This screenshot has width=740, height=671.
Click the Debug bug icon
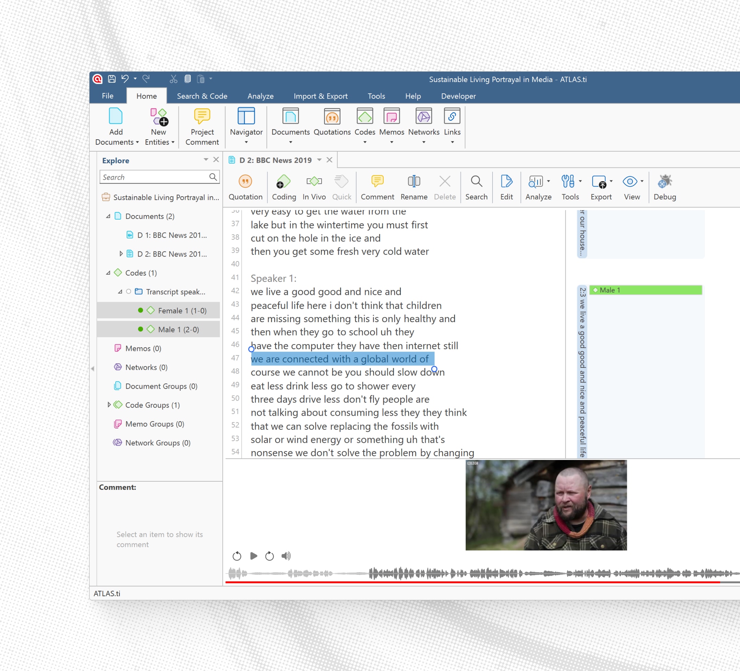[664, 181]
